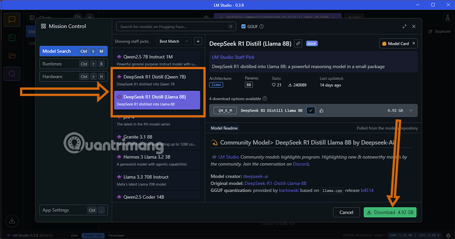Open Downloads icon at sidebar bottom

point(12,221)
